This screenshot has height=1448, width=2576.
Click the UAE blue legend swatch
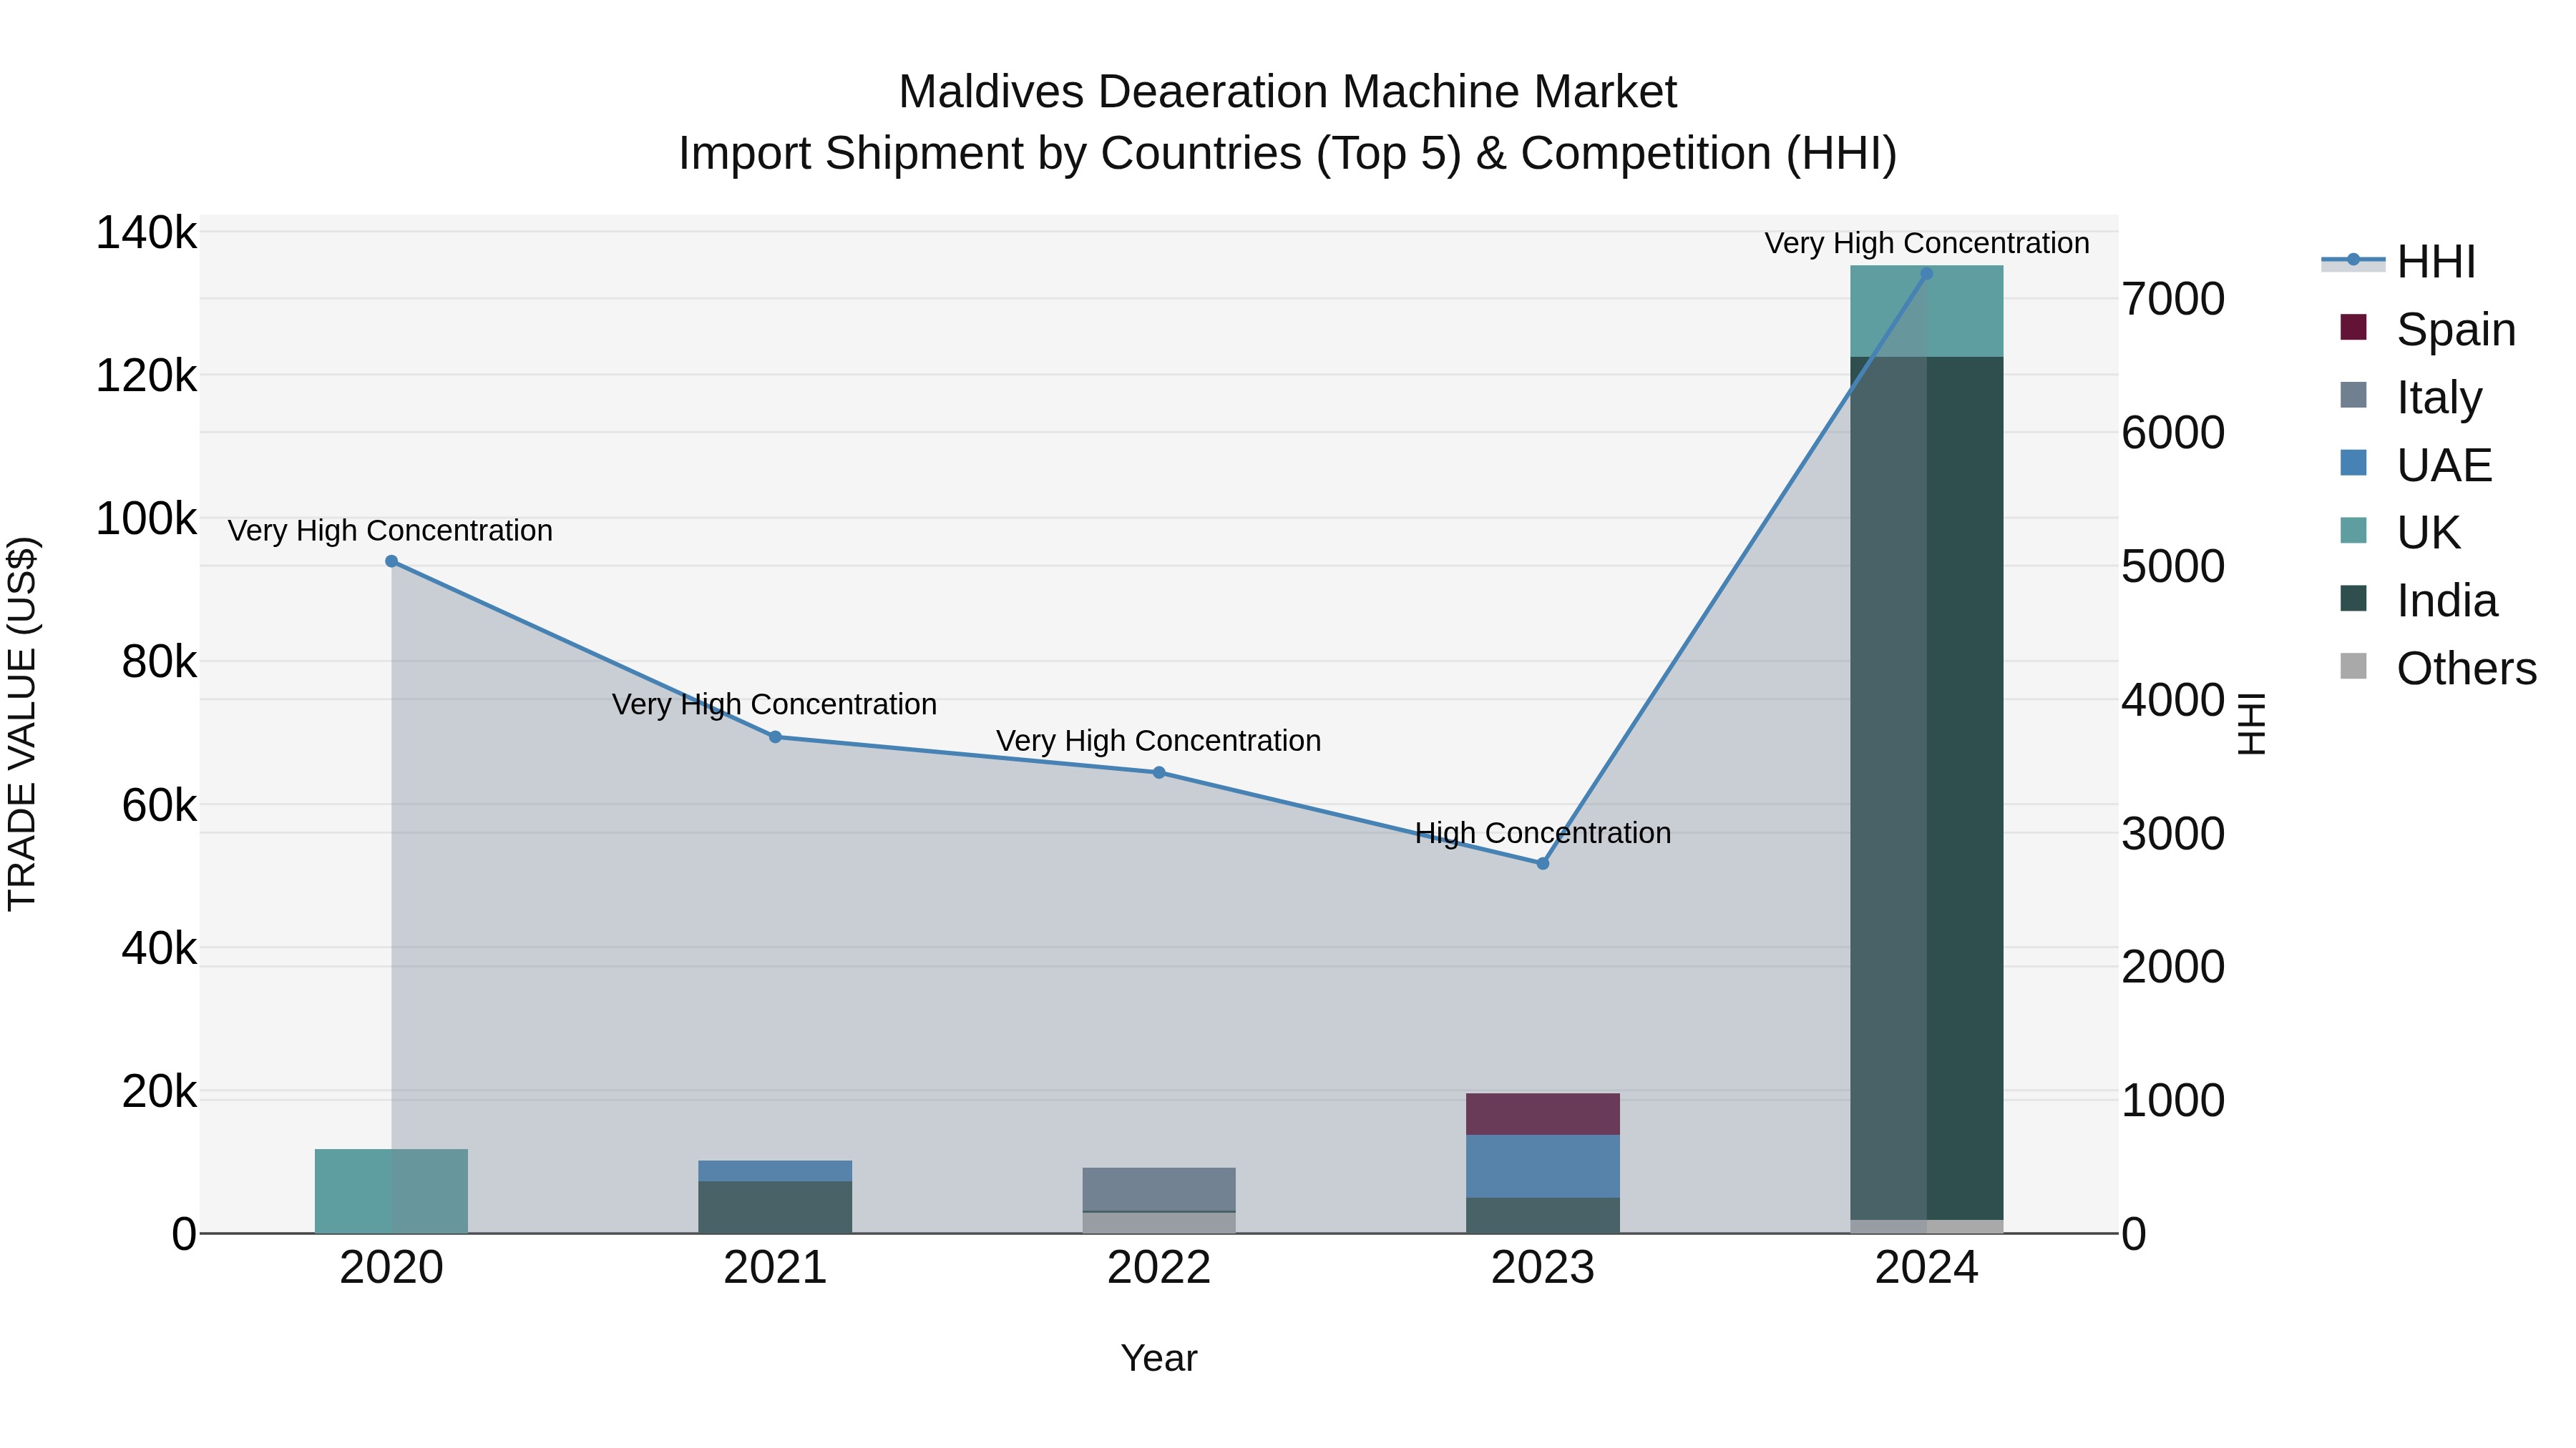coord(2354,463)
